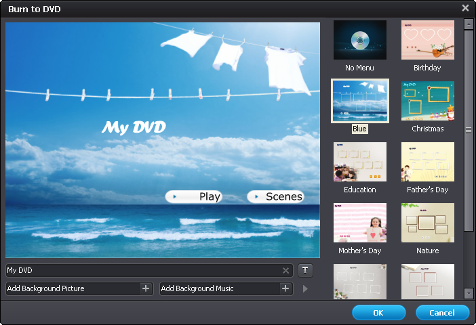This screenshot has height=325, width=476.
Task: Select the Blue menu template
Action: tap(359, 101)
